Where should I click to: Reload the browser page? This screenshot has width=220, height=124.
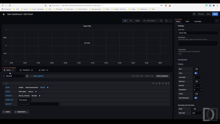point(10,6)
